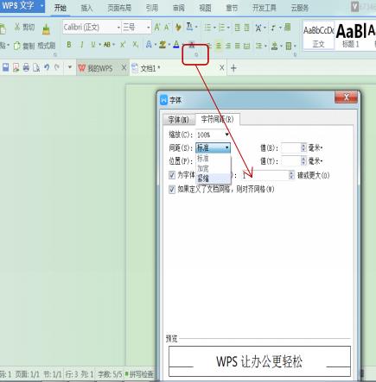Click the center align icon
Image resolution: width=376 pixels, height=382 pixels.
pos(219,46)
